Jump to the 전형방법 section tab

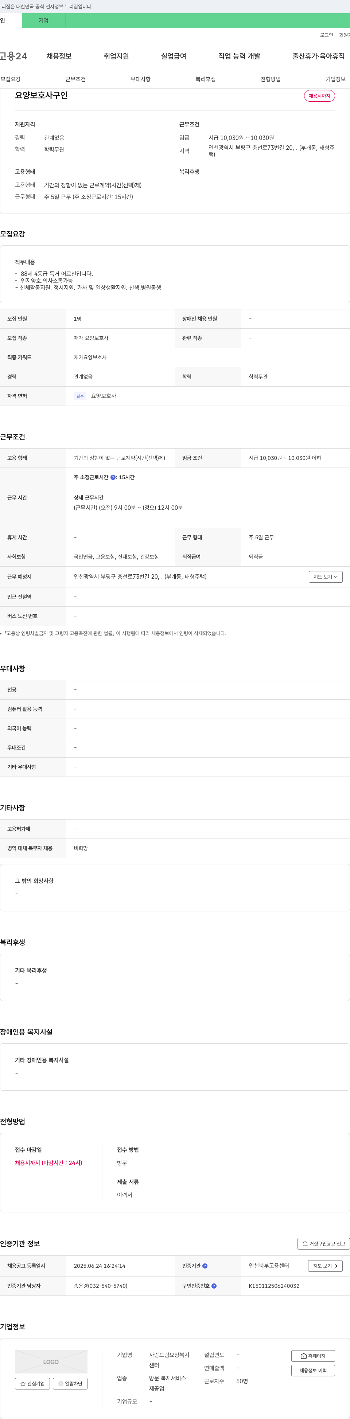271,79
